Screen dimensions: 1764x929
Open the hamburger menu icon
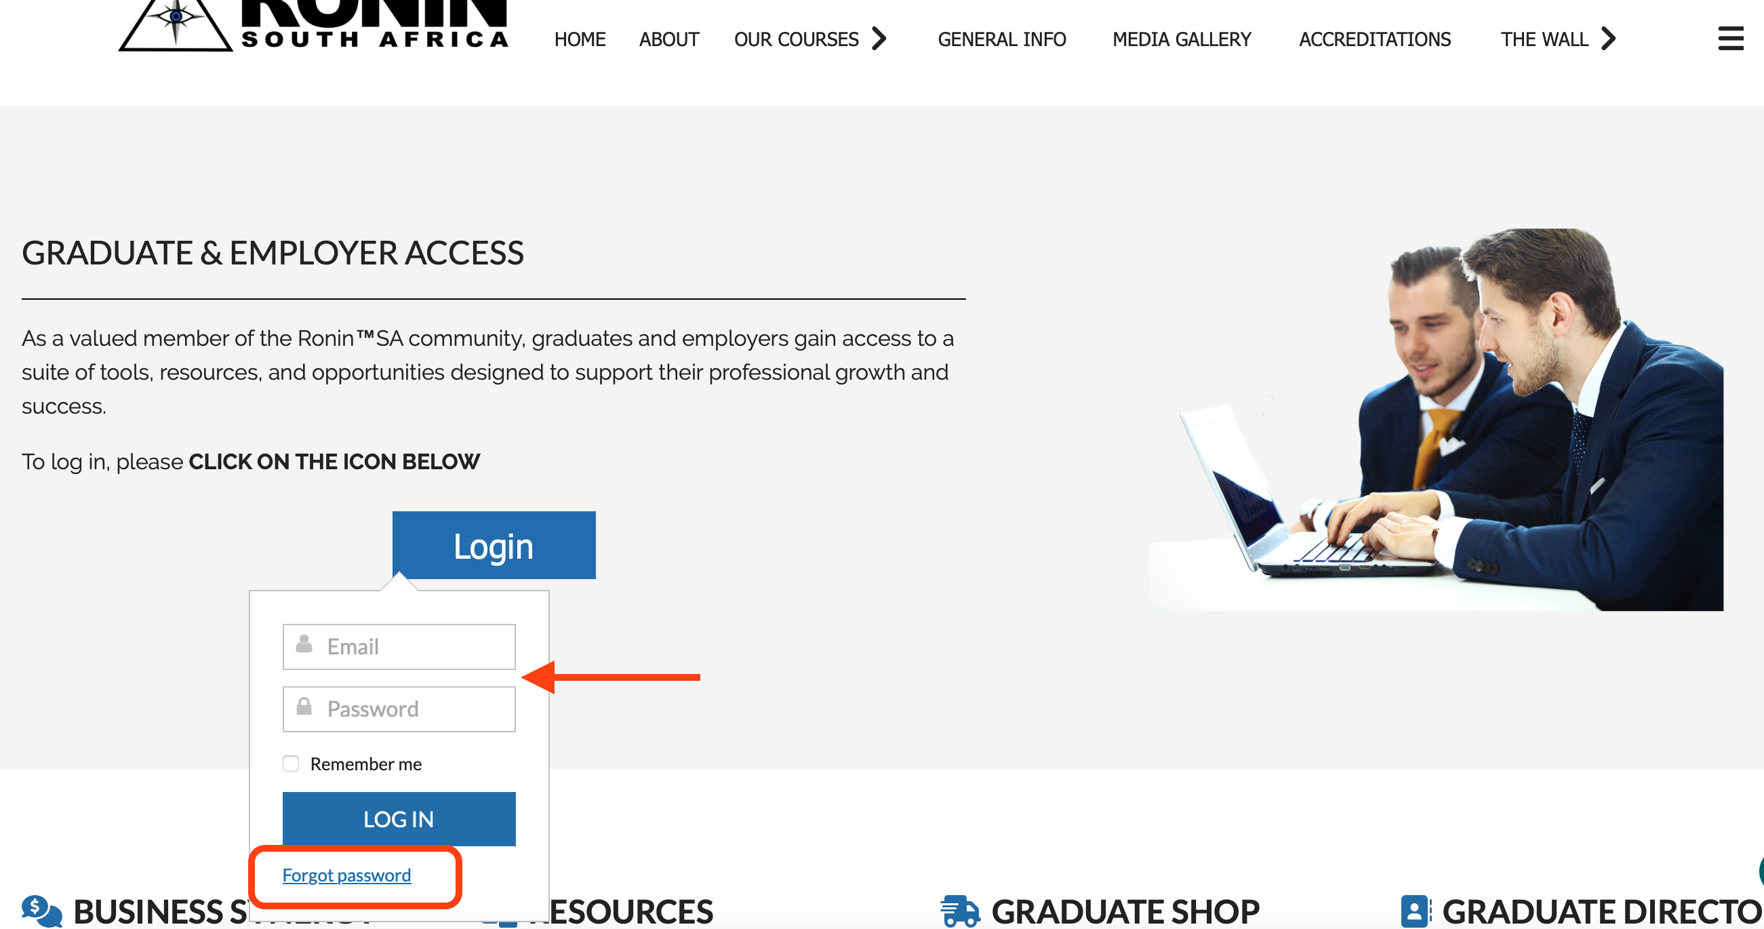pyautogui.click(x=1729, y=39)
